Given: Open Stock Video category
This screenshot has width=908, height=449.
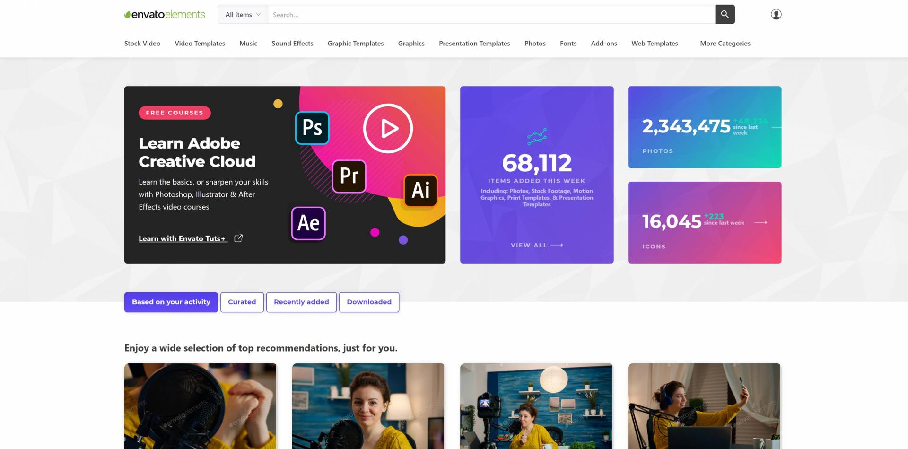Looking at the screenshot, I should [142, 43].
